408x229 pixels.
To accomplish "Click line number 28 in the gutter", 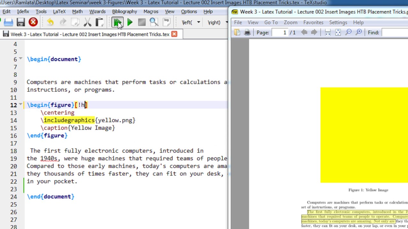I will [13, 227].
